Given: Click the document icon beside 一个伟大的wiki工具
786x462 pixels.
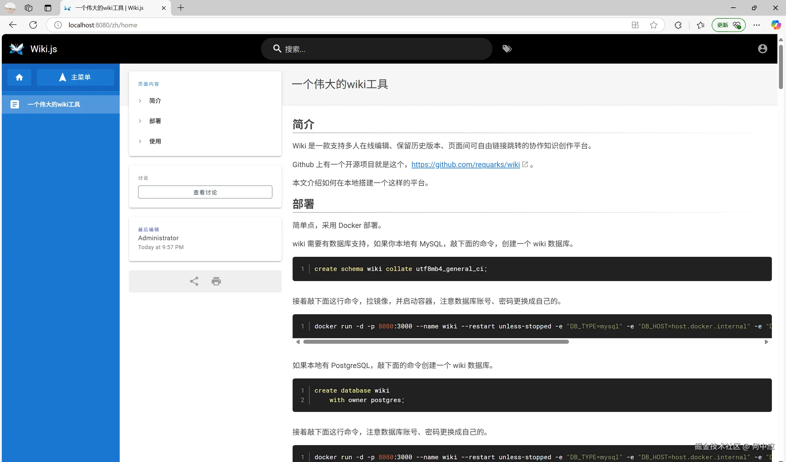Looking at the screenshot, I should click(14, 104).
